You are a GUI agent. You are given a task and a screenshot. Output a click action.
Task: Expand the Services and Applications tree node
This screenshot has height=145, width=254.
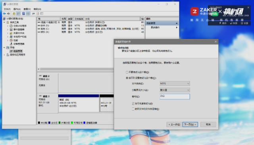(4, 55)
